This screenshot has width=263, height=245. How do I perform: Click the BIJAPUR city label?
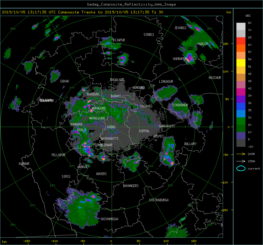(119, 40)
